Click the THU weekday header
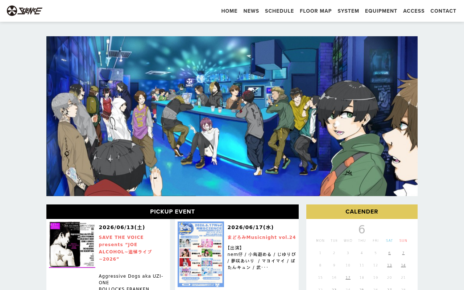The height and width of the screenshot is (290, 464). (x=362, y=241)
